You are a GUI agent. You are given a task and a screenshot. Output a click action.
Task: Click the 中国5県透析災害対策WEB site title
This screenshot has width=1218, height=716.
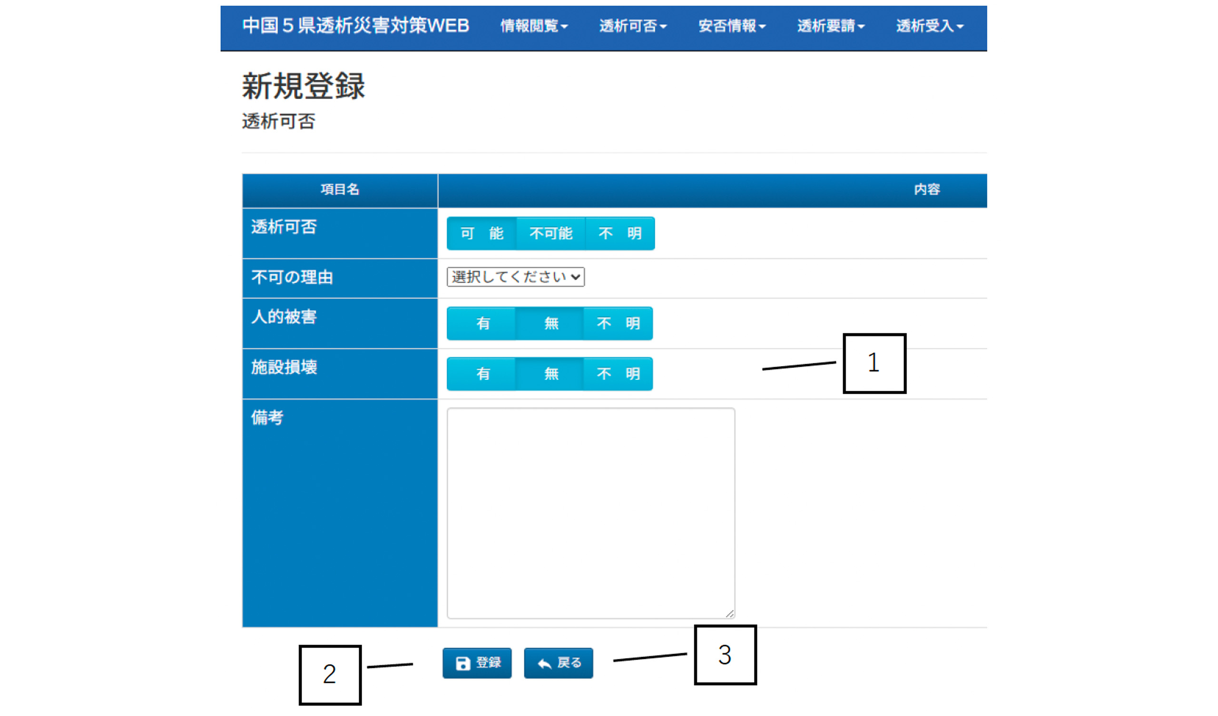pyautogui.click(x=355, y=26)
